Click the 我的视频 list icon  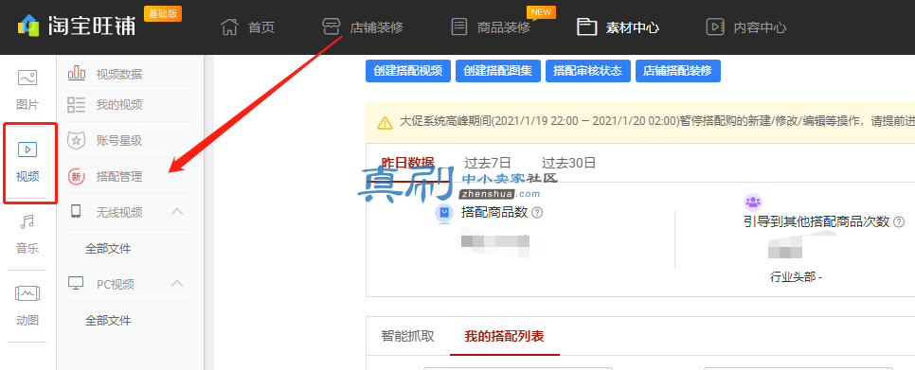pyautogui.click(x=77, y=105)
